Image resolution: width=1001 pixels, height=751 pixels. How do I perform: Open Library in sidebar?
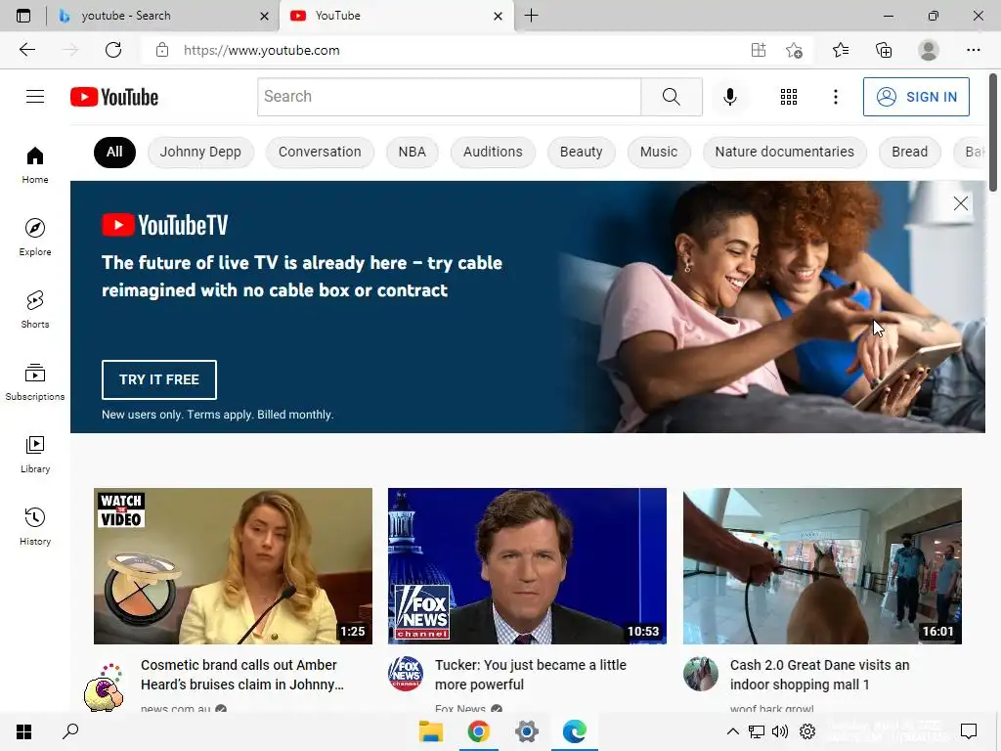click(35, 454)
